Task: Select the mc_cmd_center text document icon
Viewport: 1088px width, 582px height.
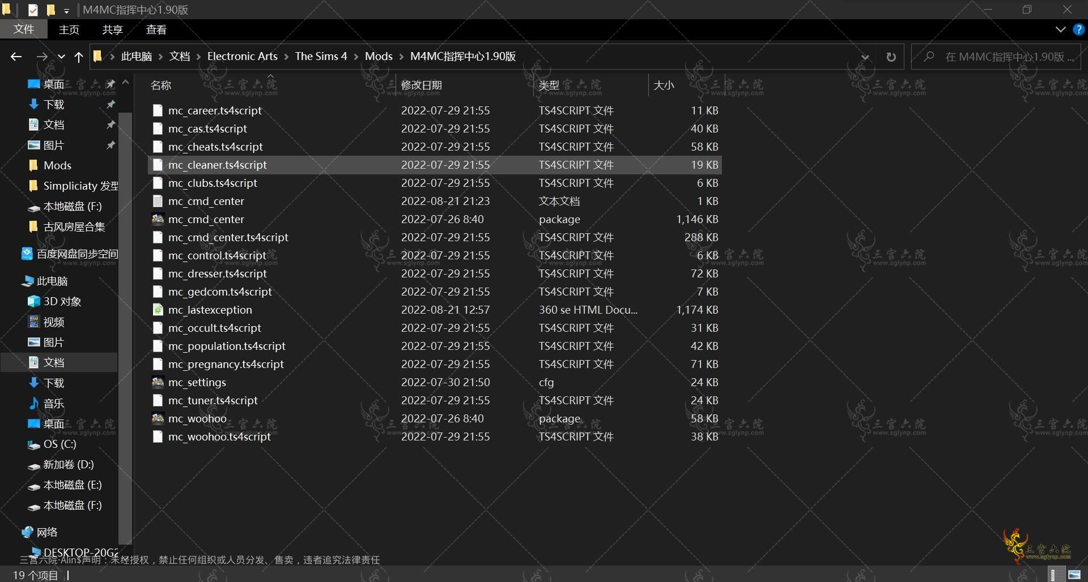Action: (x=158, y=201)
